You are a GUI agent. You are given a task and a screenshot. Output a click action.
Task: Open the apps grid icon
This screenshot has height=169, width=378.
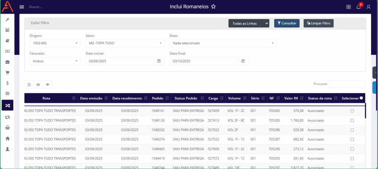click(x=348, y=7)
